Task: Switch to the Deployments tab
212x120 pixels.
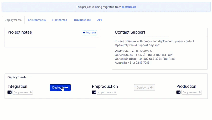Action: [13, 20]
